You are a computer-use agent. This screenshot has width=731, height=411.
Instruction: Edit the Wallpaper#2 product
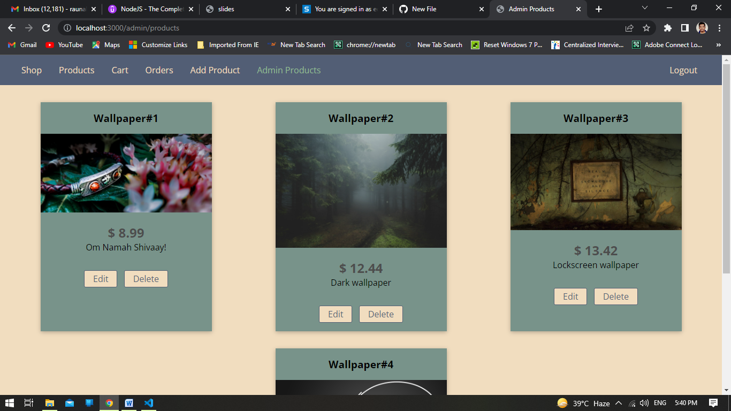(336, 314)
